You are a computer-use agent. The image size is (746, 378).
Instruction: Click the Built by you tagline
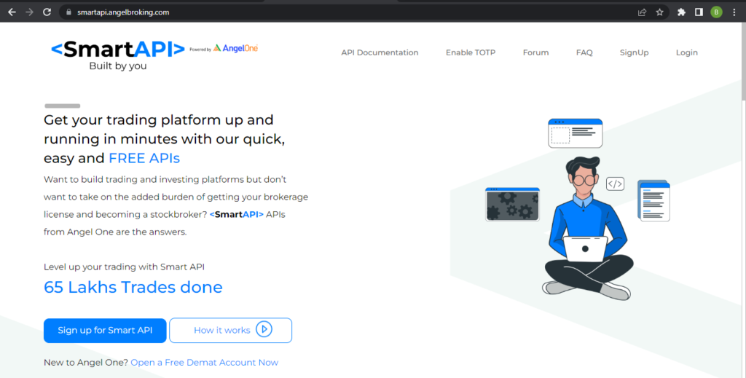[118, 66]
